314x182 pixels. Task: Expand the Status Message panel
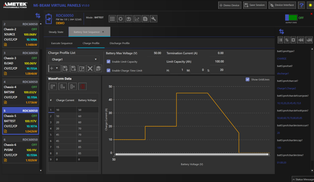point(303,179)
